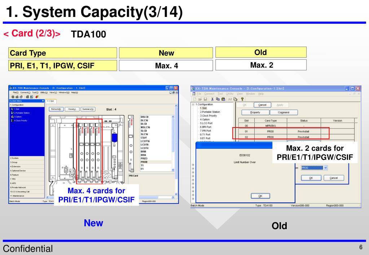Select highlighted PRI30 in card list
The height and width of the screenshot is (255, 369).
pos(155,162)
